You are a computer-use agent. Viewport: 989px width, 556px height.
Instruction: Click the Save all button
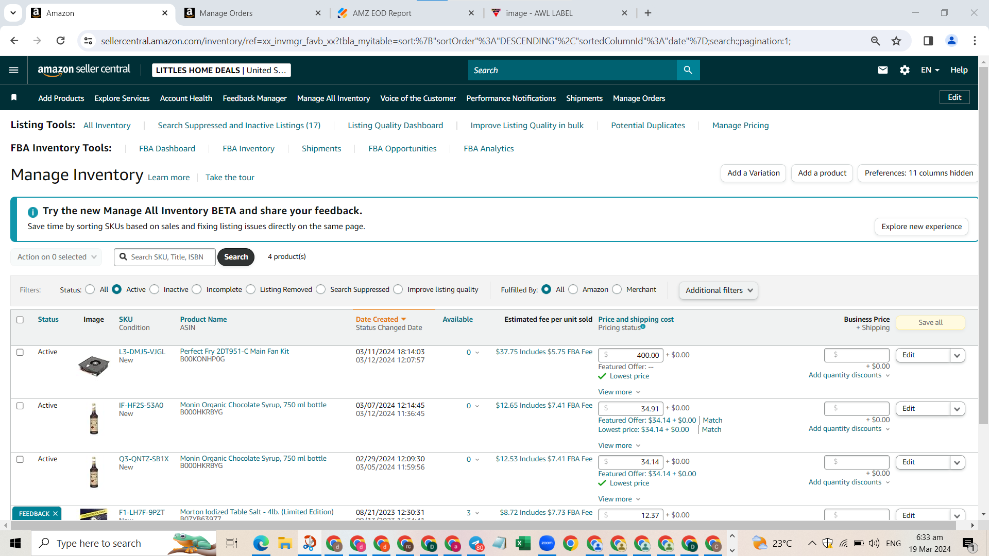click(x=930, y=322)
